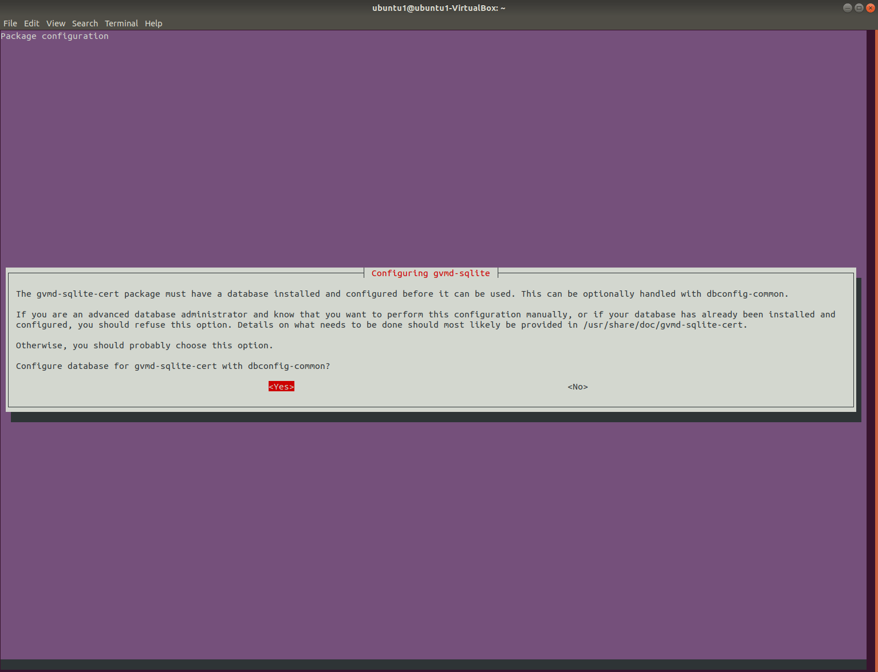
Task: Click the first paragraph about database installation
Action: point(403,294)
